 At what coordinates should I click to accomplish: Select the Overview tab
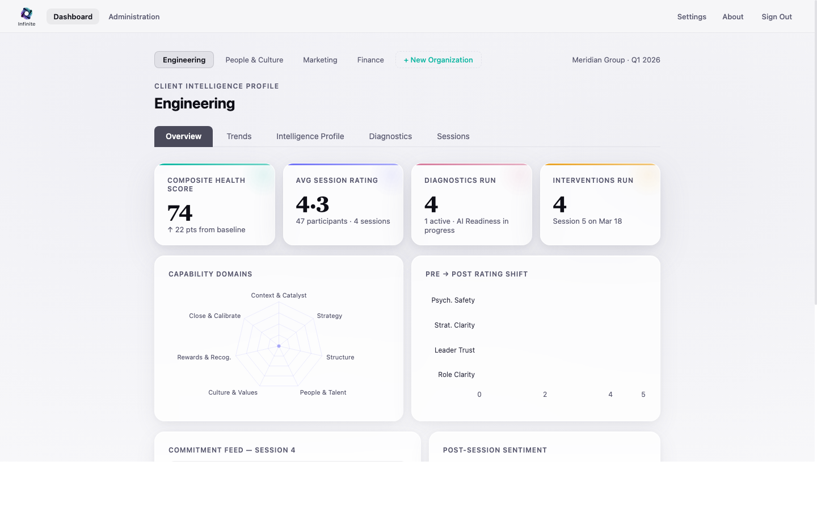point(183,136)
